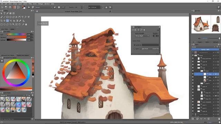Switch to Advanced Color Selector tab
221x124 pixels.
click(x=8, y=55)
